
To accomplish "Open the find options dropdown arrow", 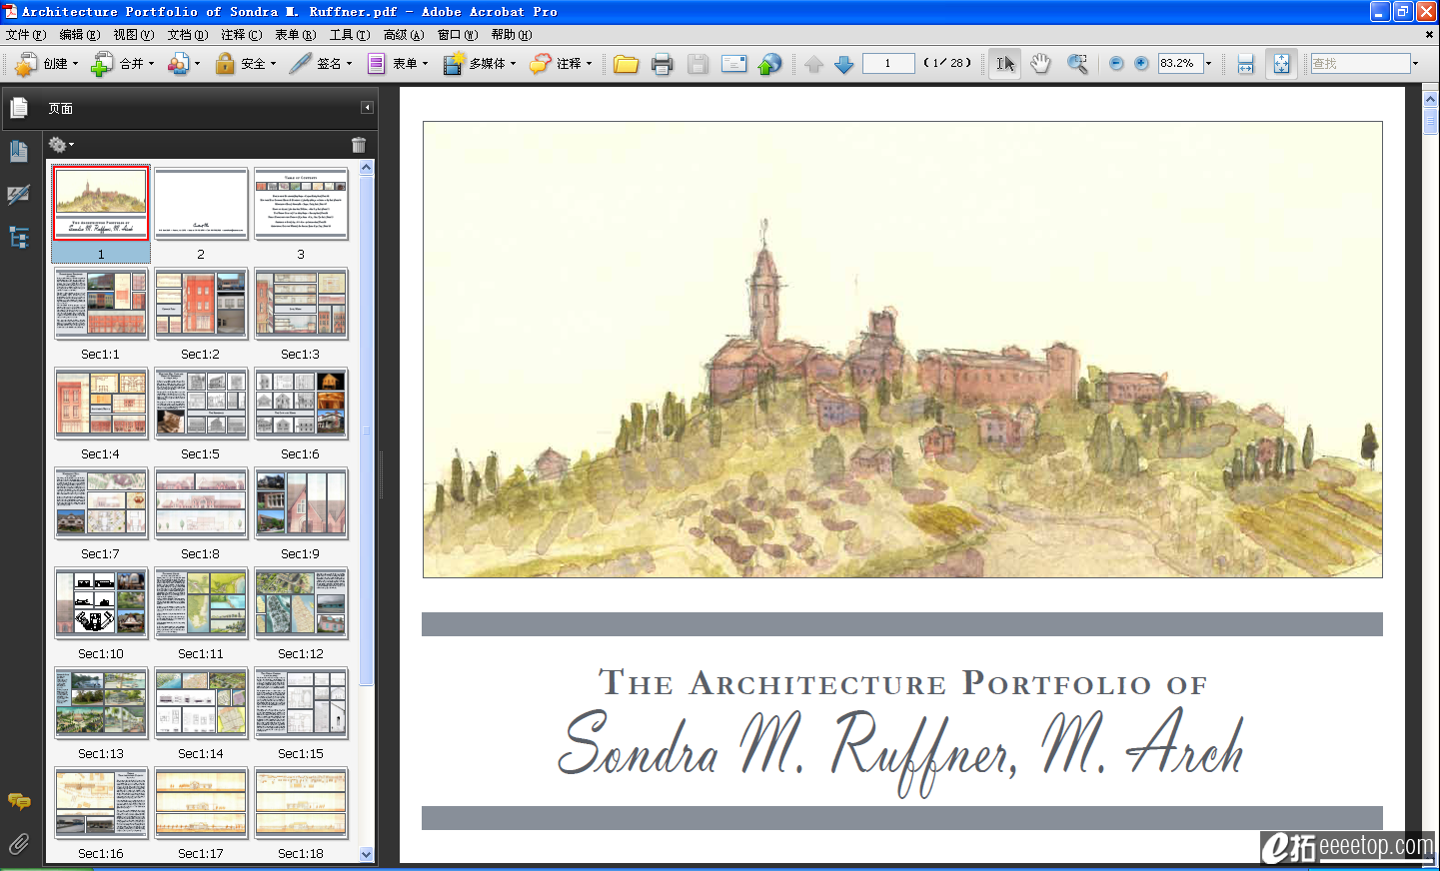I will (x=1415, y=63).
